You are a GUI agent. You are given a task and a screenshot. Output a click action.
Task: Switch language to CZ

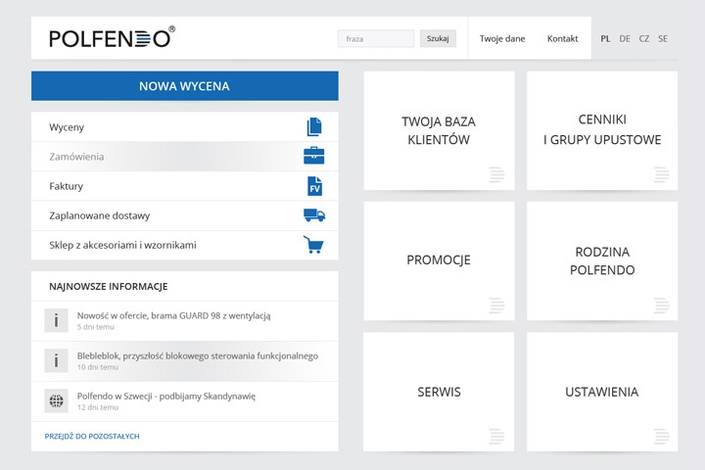tap(644, 39)
